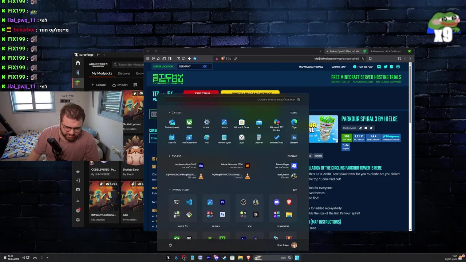466x262 pixels.
Task: Open Premiere Pro from the creativity group
Action: pos(222,202)
